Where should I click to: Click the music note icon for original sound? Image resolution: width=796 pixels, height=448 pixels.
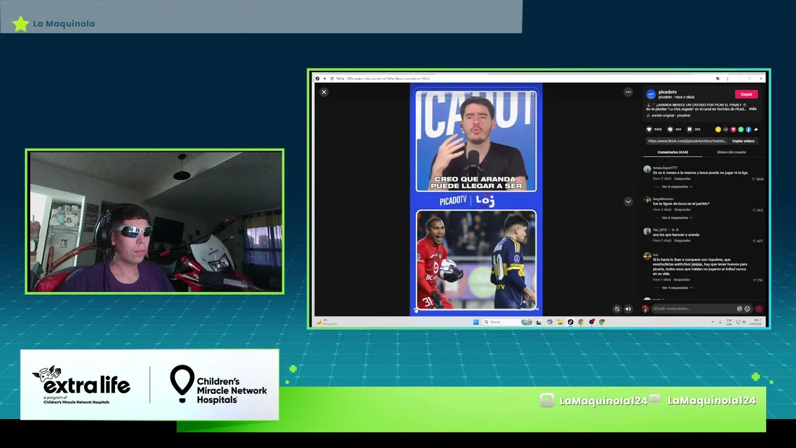coord(648,115)
